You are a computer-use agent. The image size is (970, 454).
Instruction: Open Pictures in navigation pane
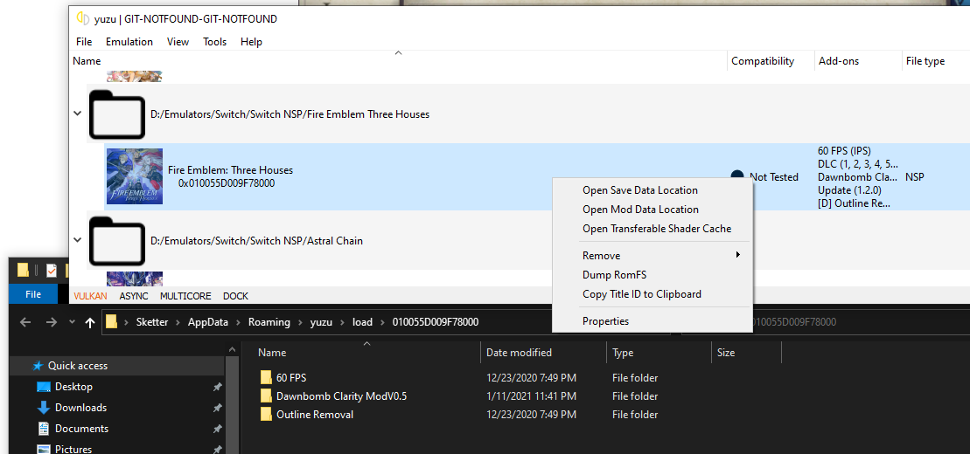(x=73, y=449)
